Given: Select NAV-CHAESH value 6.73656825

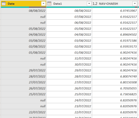Looking at the screenshot, I should pyautogui.click(x=115, y=94).
